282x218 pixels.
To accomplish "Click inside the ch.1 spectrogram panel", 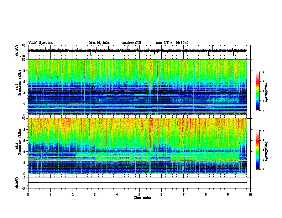I will pos(137,87).
